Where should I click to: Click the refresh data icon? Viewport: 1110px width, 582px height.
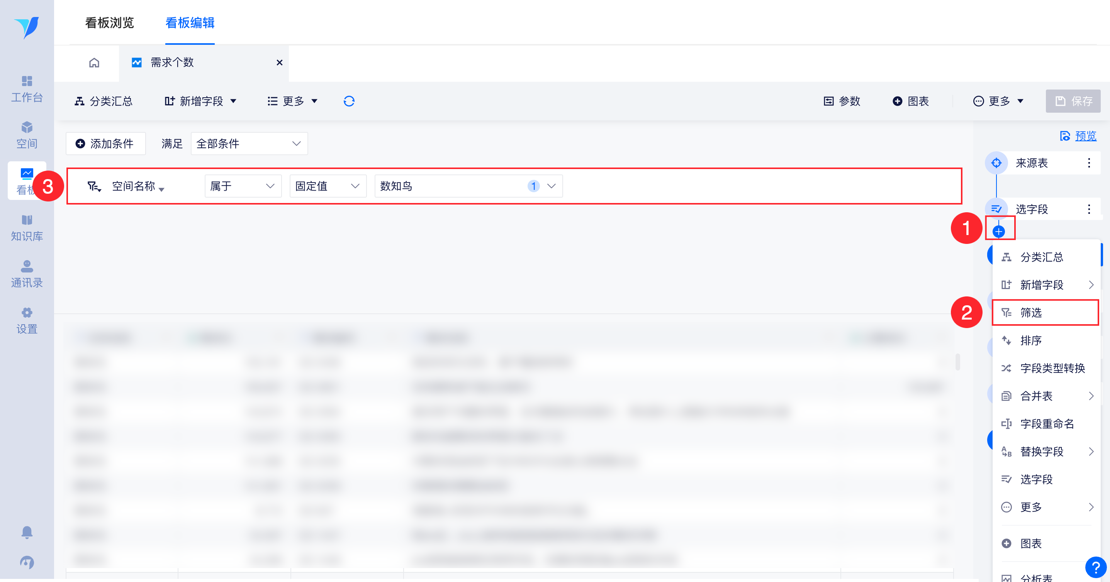coord(349,101)
